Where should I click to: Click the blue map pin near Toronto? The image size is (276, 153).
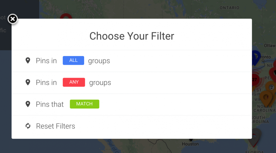pos(256,57)
